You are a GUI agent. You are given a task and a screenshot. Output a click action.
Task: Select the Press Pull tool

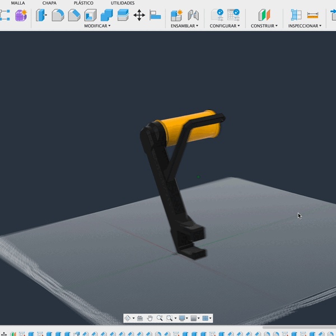[x=41, y=15]
